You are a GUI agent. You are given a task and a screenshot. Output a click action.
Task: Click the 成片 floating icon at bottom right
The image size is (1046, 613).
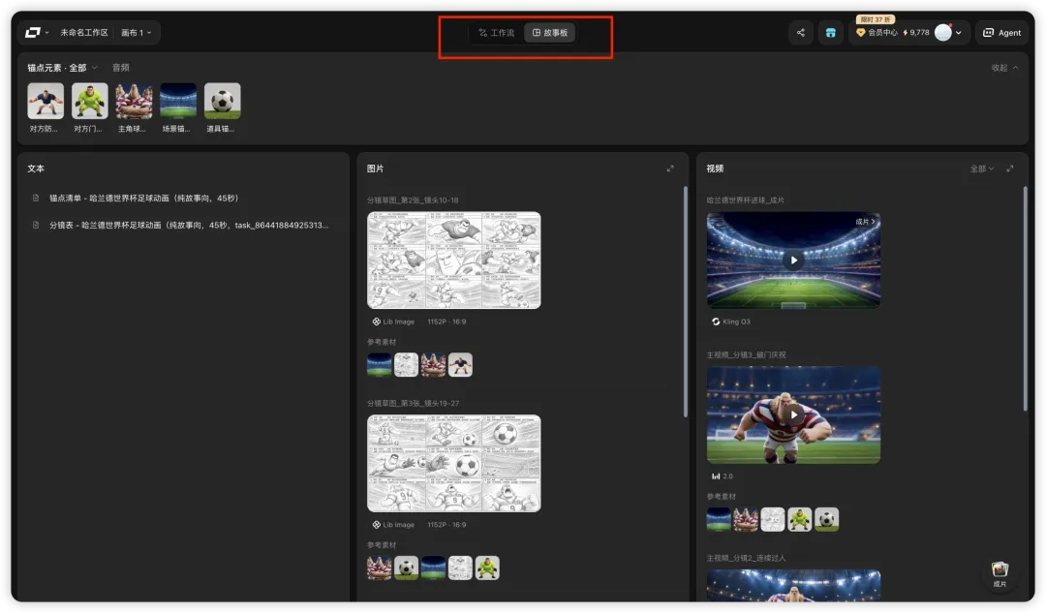click(1000, 573)
